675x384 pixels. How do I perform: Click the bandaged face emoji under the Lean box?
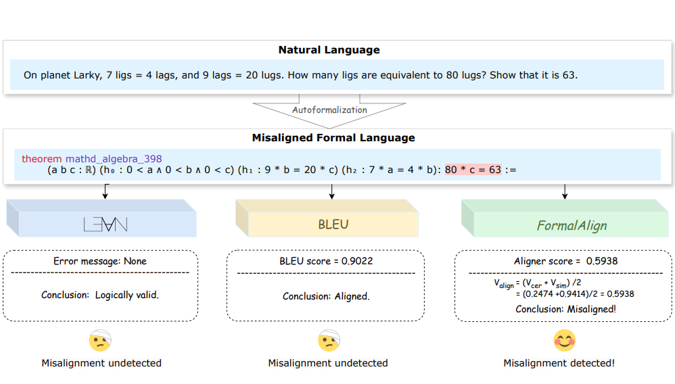coord(100,341)
